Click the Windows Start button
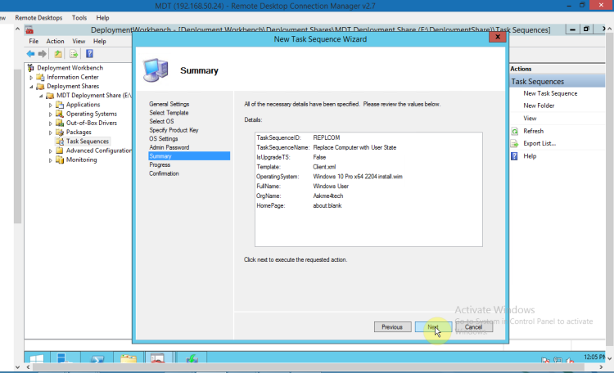614x373 pixels. point(36,359)
